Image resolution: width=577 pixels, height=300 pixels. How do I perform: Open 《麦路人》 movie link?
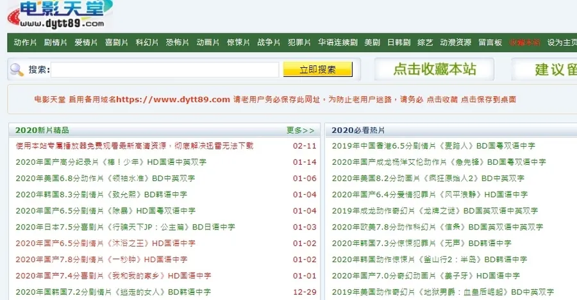[433, 146]
